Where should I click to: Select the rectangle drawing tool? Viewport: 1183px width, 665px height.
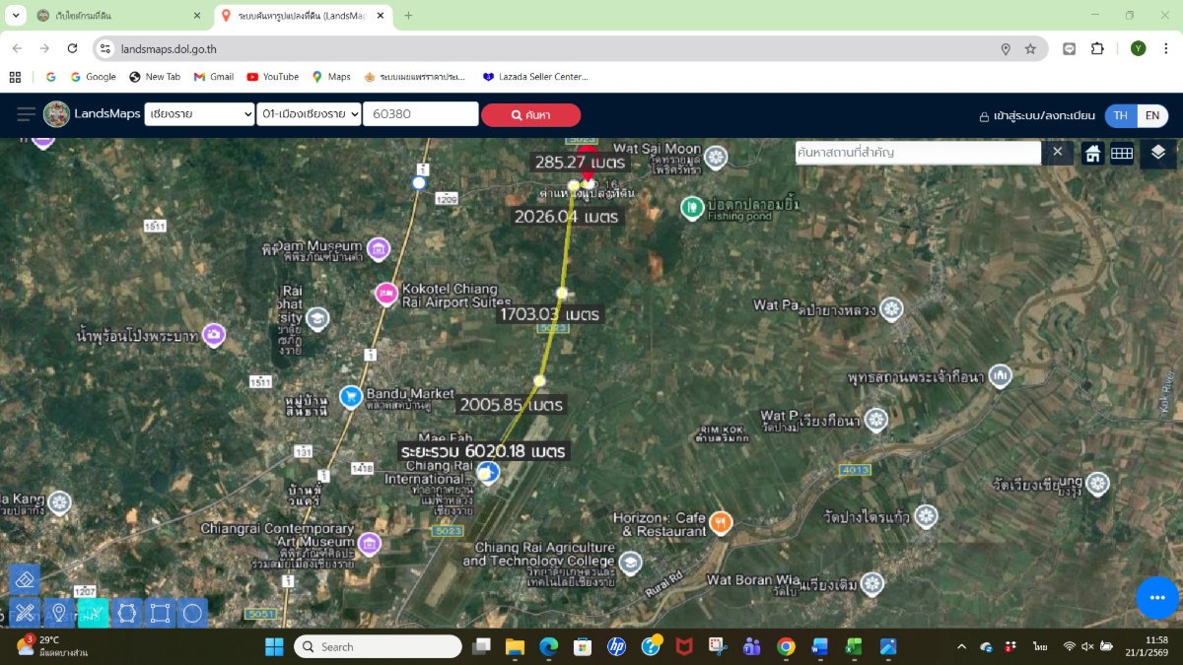coord(160,614)
